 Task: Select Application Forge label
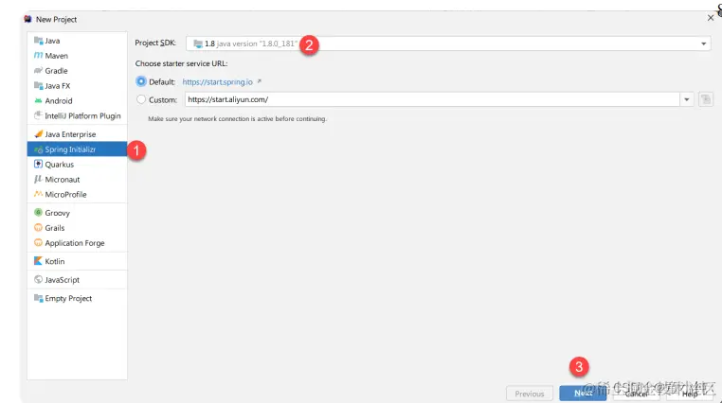75,243
